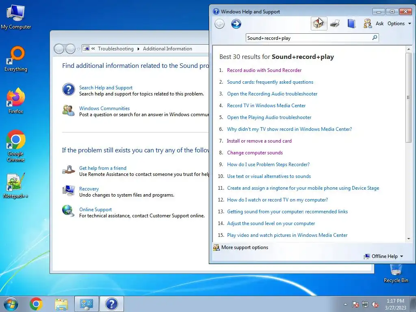Click the taskbar clock showing 1:17 PM
This screenshot has width=416, height=312.
[x=395, y=304]
